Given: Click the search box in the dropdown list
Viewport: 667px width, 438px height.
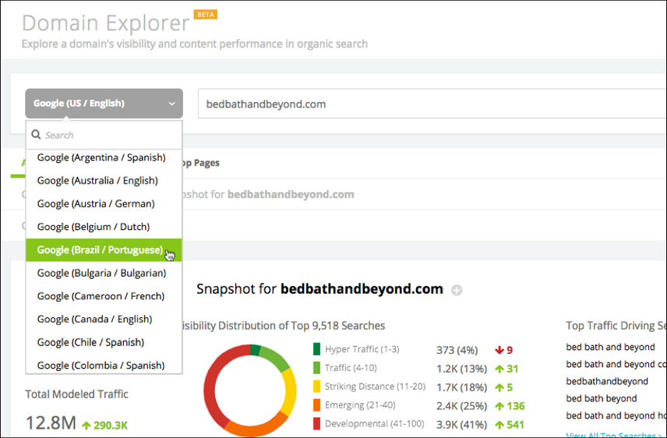Looking at the screenshot, I should tap(104, 135).
